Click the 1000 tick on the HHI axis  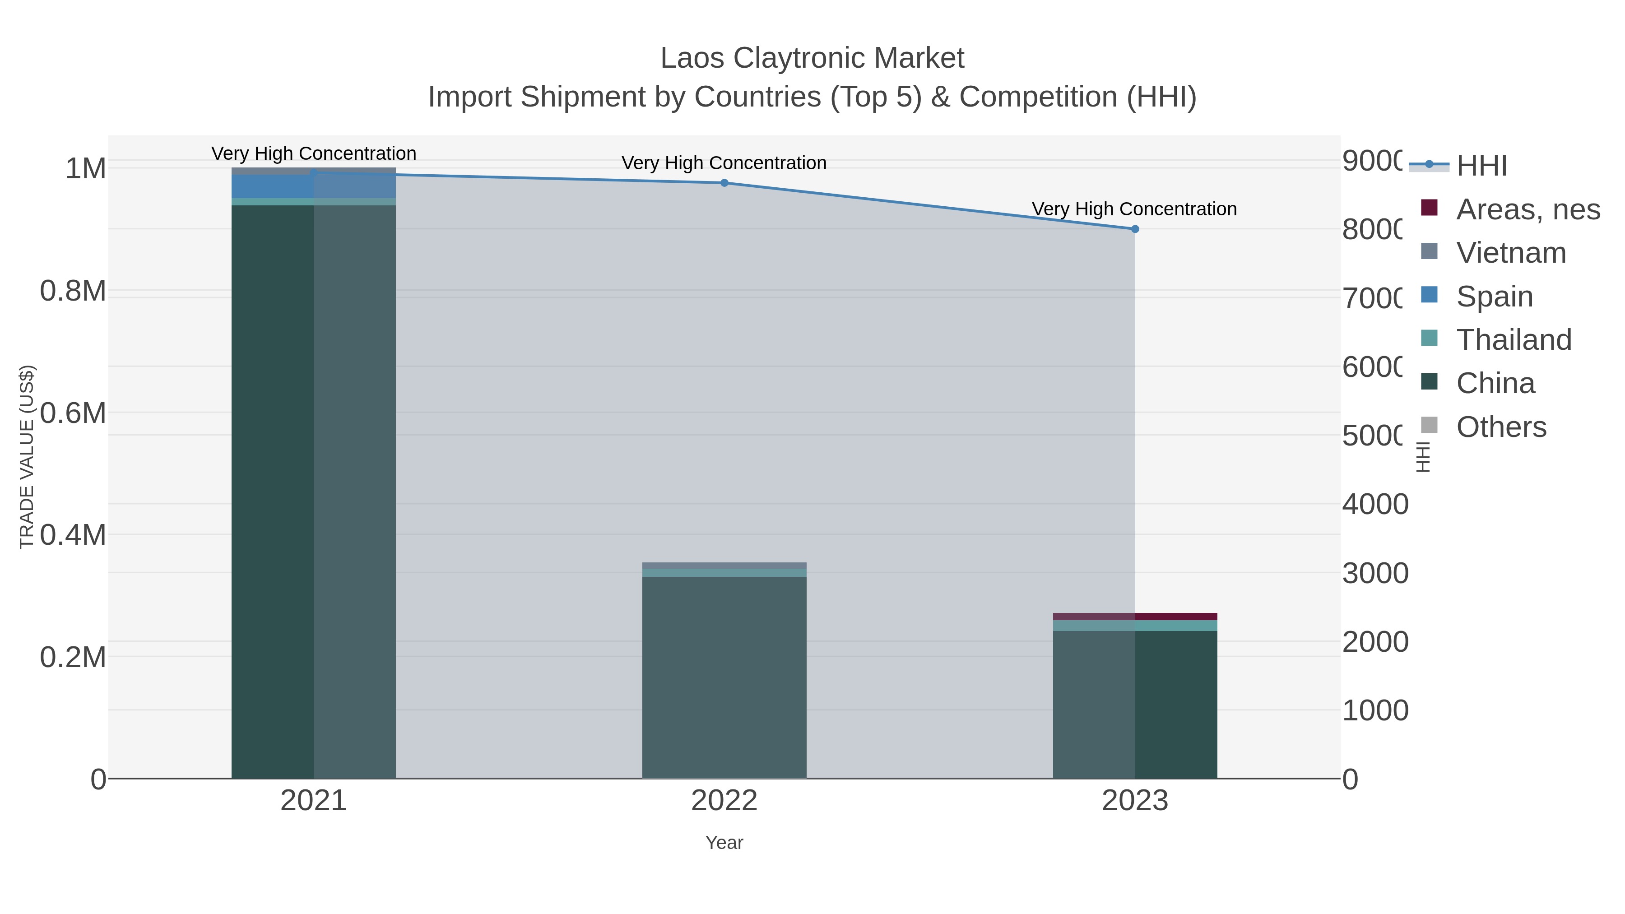click(1375, 710)
